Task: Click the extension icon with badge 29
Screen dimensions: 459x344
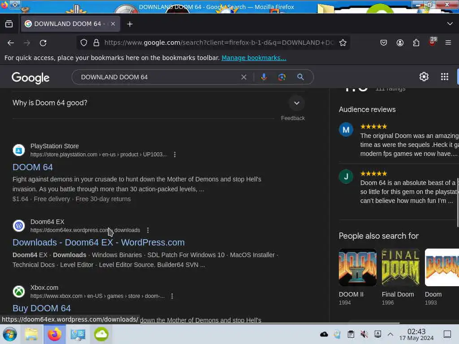Action: point(433,42)
